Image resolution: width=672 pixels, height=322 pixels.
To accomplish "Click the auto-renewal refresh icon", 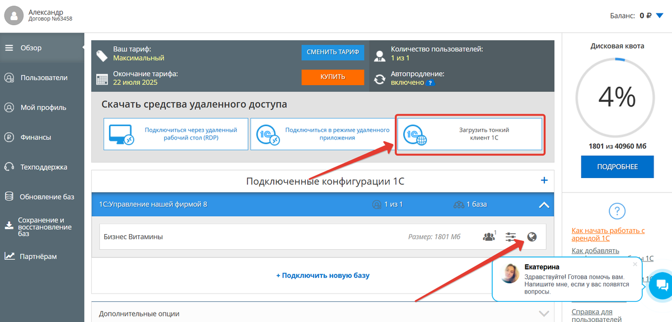I will [380, 80].
